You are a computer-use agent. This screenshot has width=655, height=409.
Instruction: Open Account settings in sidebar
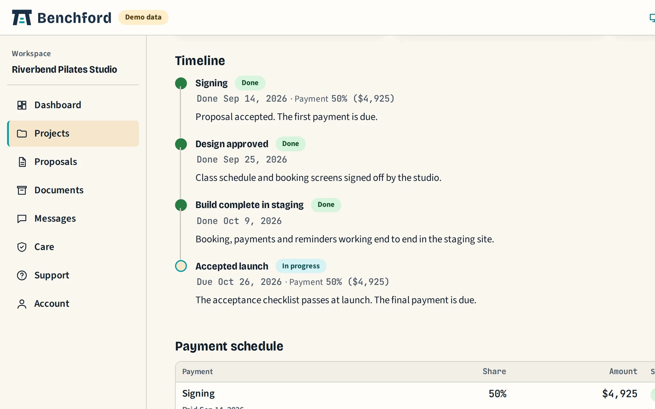[73, 304]
